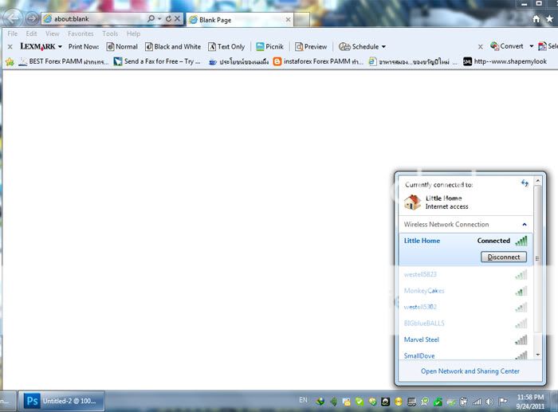
Task: Click the browser Back arrow button
Action: [x=14, y=18]
